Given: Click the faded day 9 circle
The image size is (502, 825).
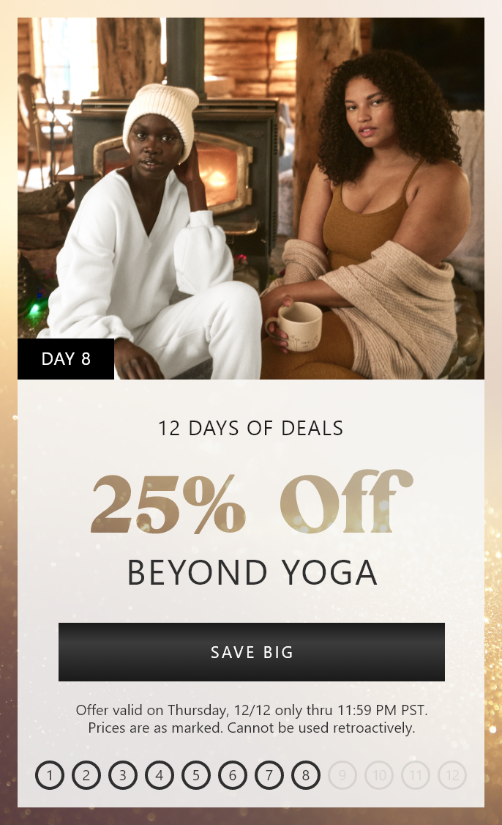Looking at the screenshot, I should pos(342,775).
